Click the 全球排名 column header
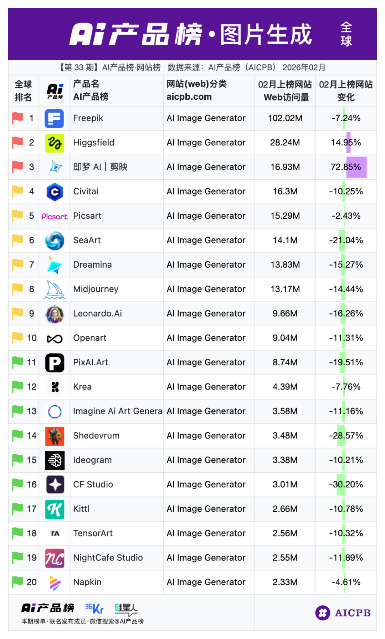The width and height of the screenshot is (385, 639). click(x=23, y=91)
